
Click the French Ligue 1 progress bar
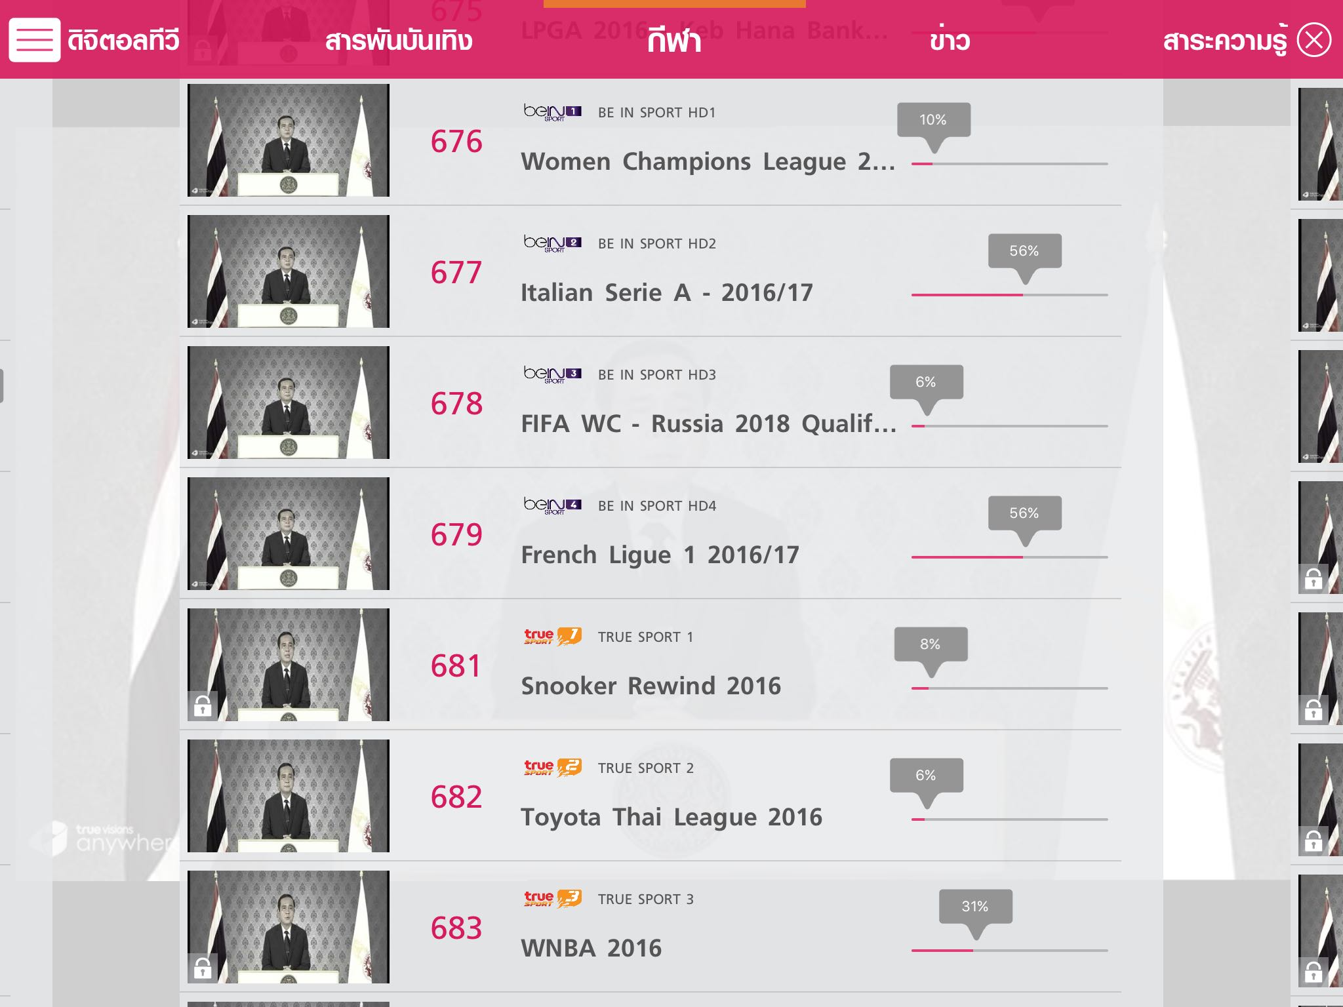point(1009,557)
